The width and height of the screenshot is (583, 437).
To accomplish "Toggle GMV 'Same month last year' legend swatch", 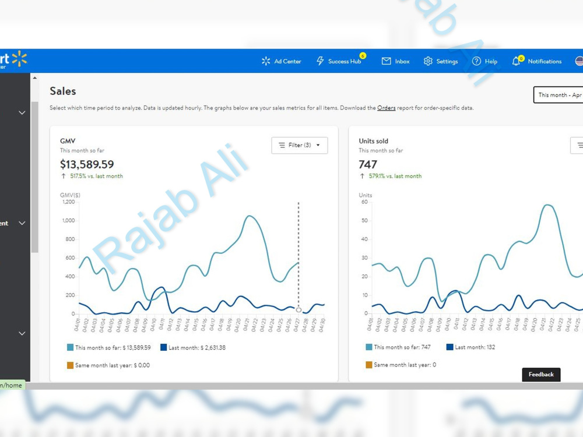I will point(71,365).
